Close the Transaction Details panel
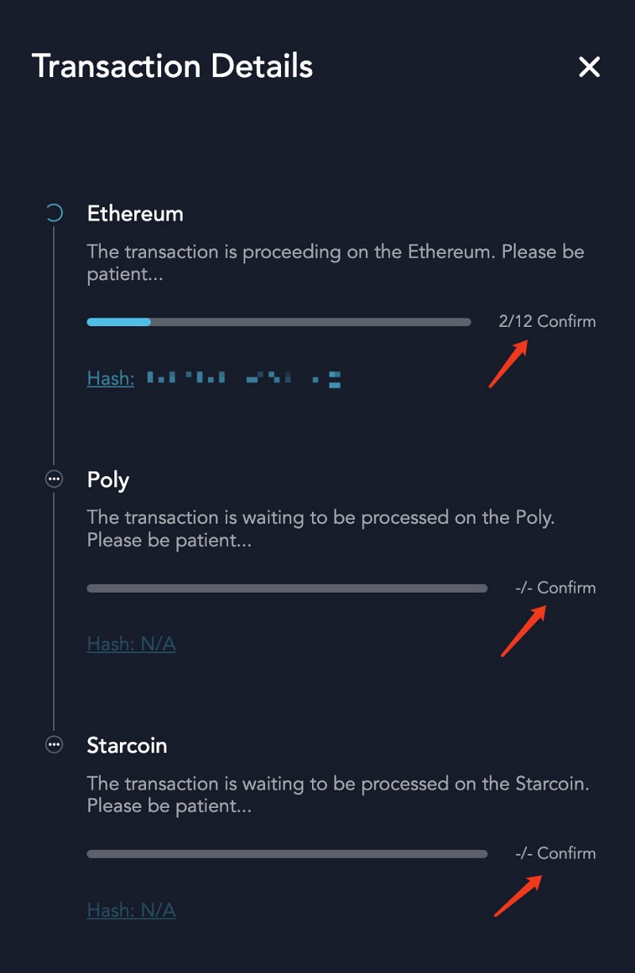 (589, 67)
